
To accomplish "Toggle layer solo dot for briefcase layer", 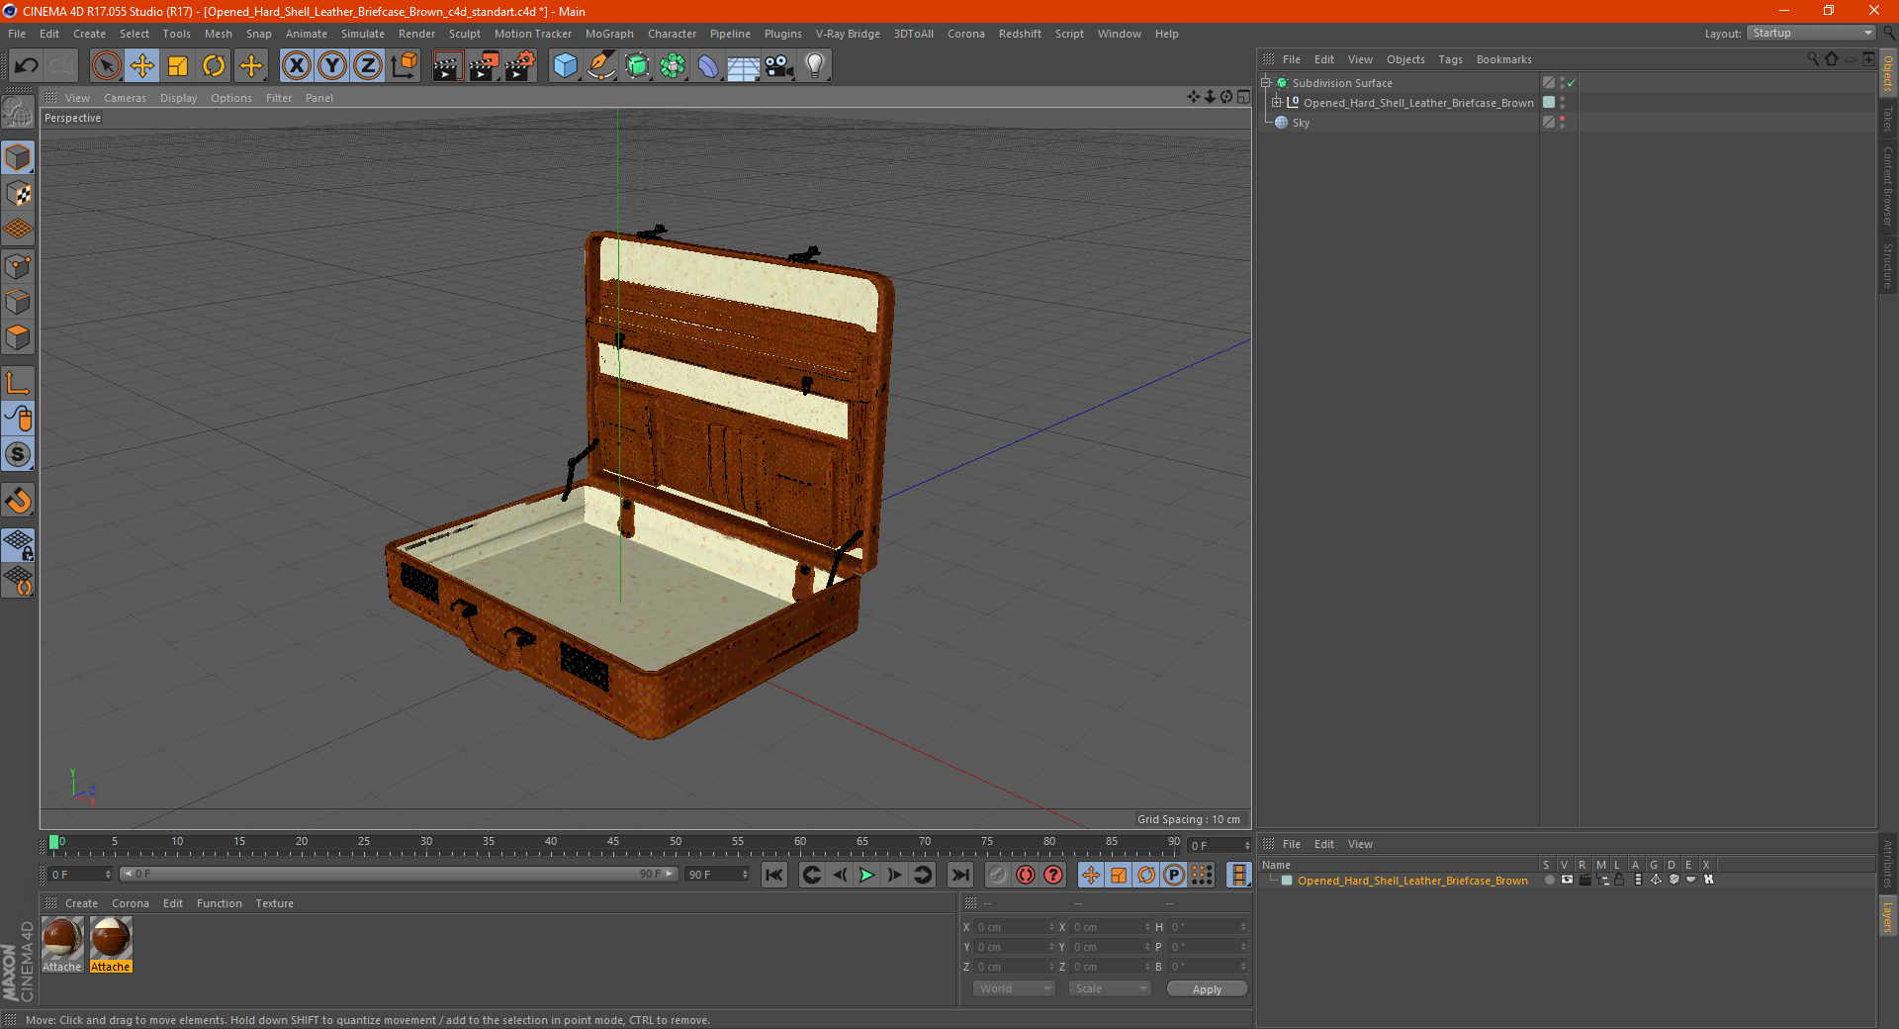I will pyautogui.click(x=1549, y=880).
